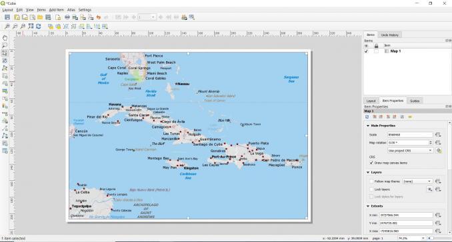Toggle the lock checkbox for Map 1
This screenshot has height=242, width=452.
(376, 51)
